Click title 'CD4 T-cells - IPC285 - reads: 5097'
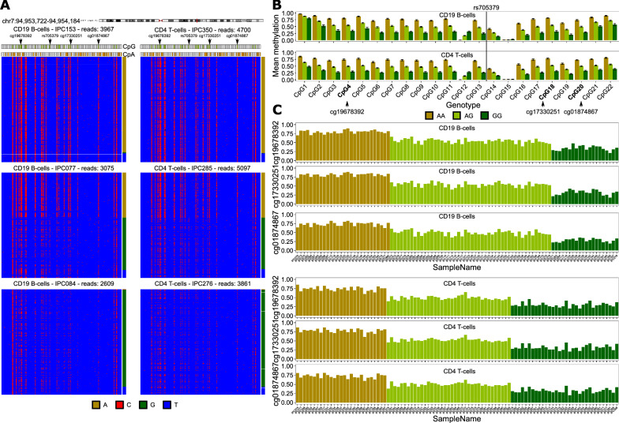619x423 pixels. point(202,168)
